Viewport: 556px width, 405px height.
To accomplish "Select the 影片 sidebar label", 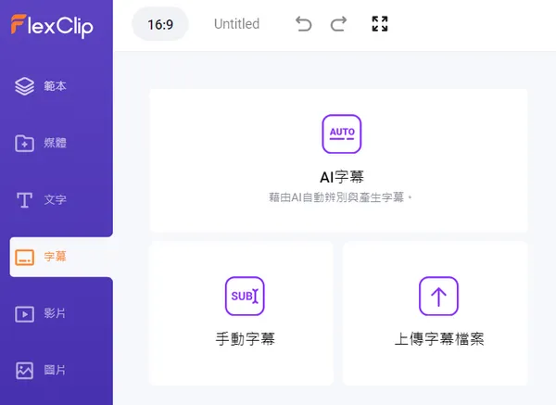I will (x=55, y=313).
